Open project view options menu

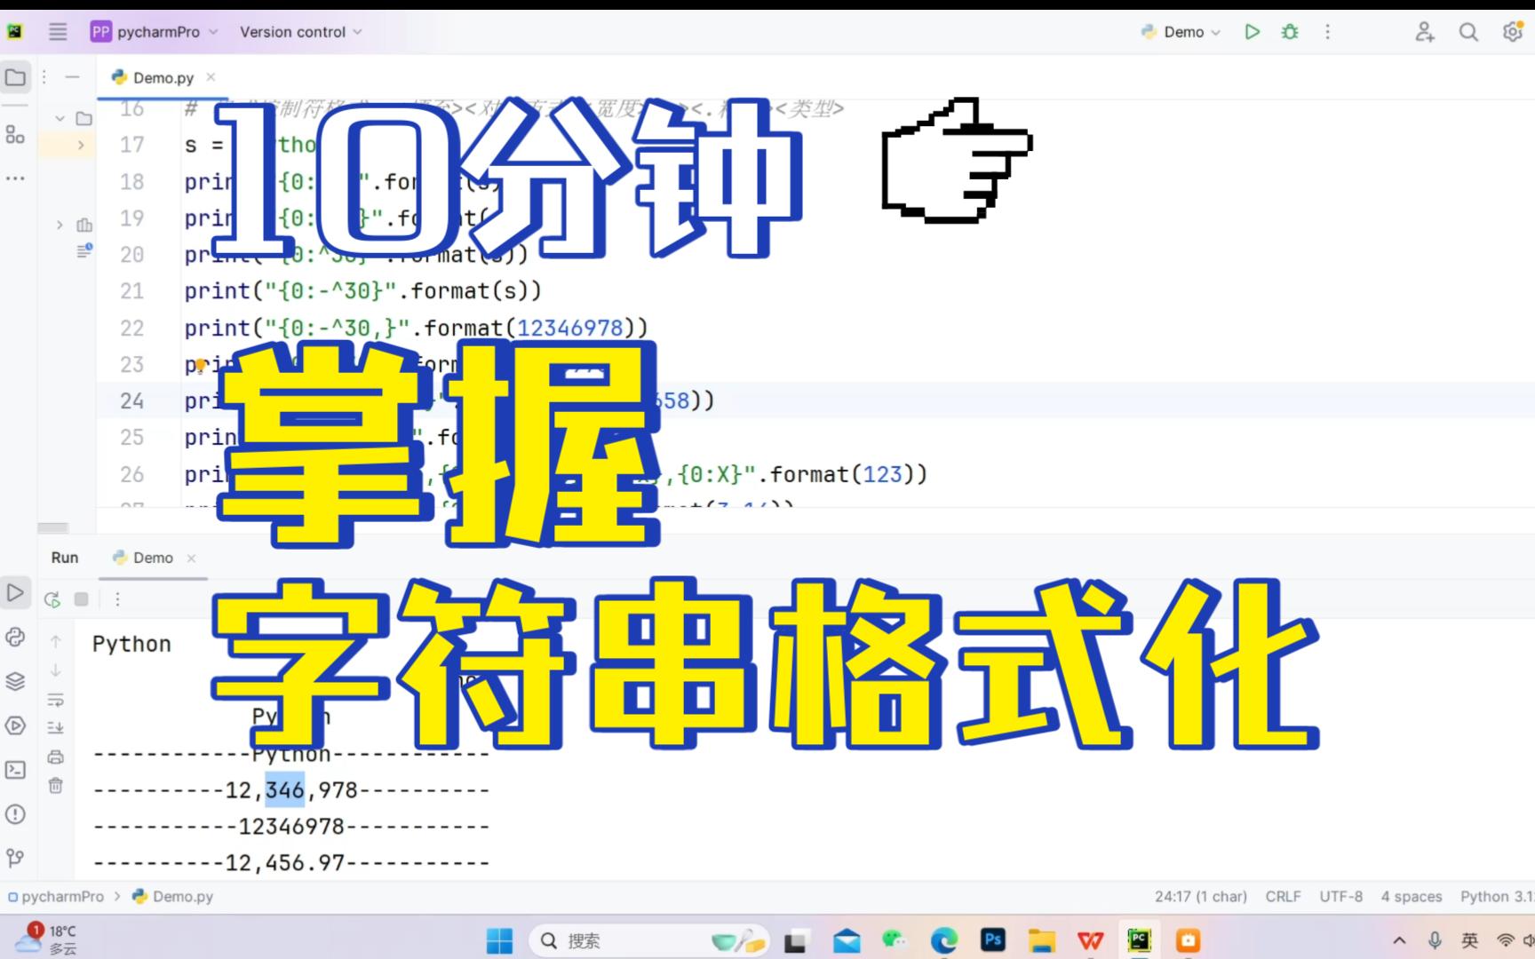click(44, 77)
